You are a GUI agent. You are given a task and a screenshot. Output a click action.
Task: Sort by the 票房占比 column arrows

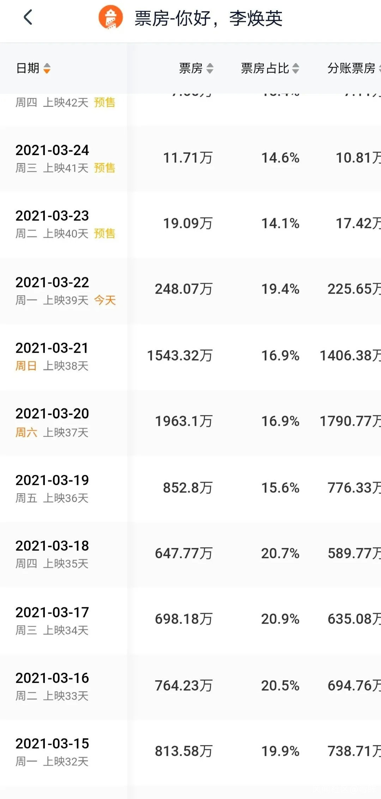coord(296,68)
